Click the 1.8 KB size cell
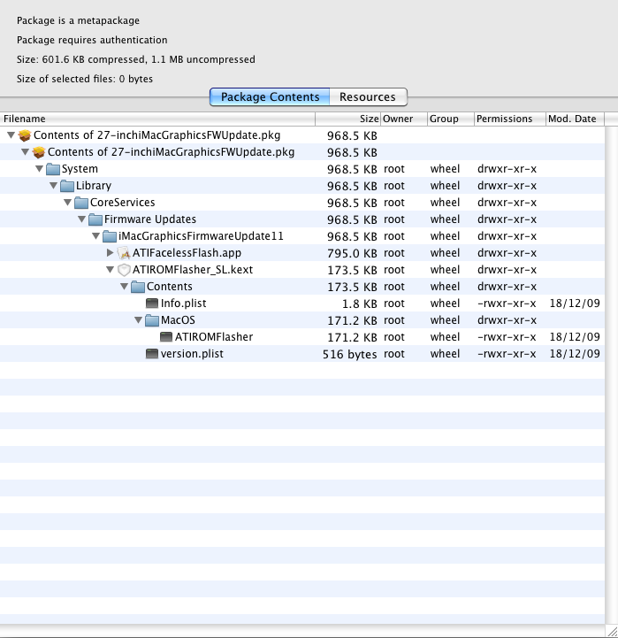Screen dimensions: 618x638 coord(360,304)
